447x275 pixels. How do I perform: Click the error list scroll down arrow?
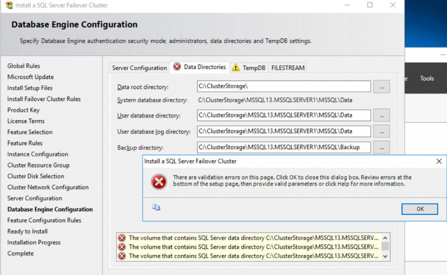point(385,257)
